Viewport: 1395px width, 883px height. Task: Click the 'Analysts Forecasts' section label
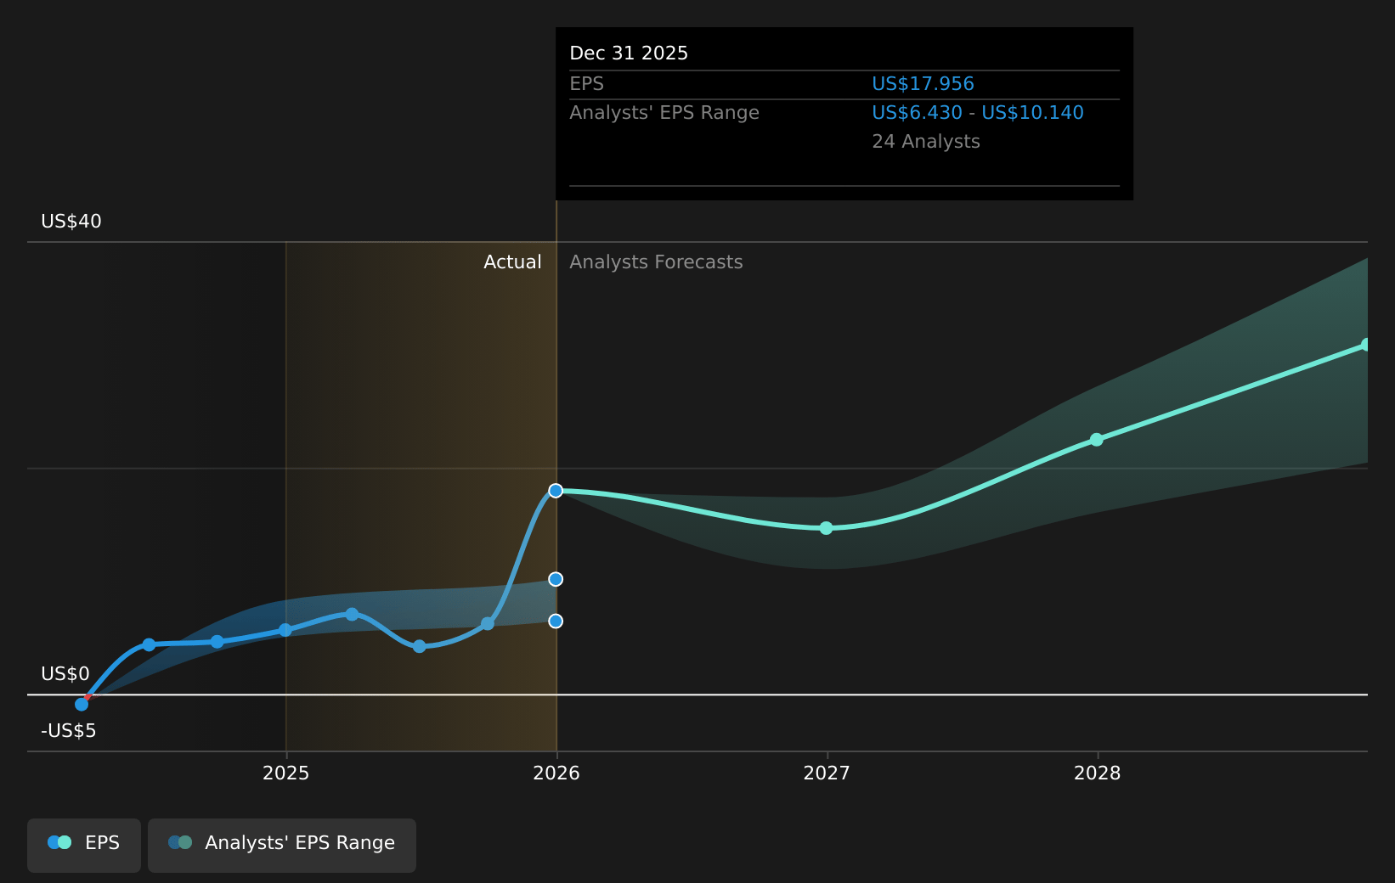(x=656, y=262)
